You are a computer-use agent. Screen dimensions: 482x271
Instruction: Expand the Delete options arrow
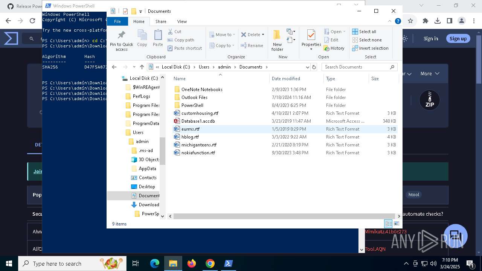tap(263, 35)
